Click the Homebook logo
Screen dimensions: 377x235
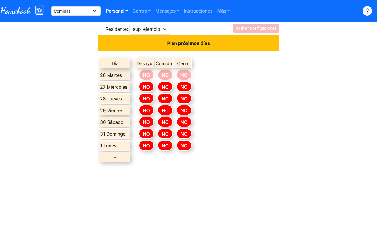click(16, 11)
